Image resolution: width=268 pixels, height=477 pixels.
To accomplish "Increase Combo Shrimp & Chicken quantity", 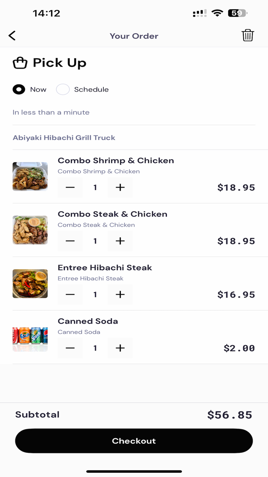I will [x=120, y=188].
